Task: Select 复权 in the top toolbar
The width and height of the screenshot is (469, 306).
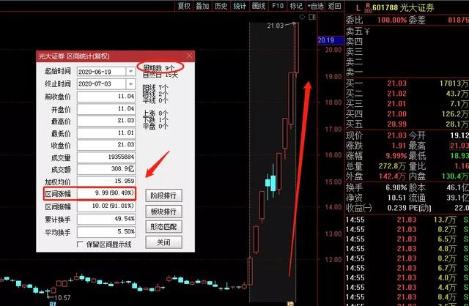Action: pos(184,6)
